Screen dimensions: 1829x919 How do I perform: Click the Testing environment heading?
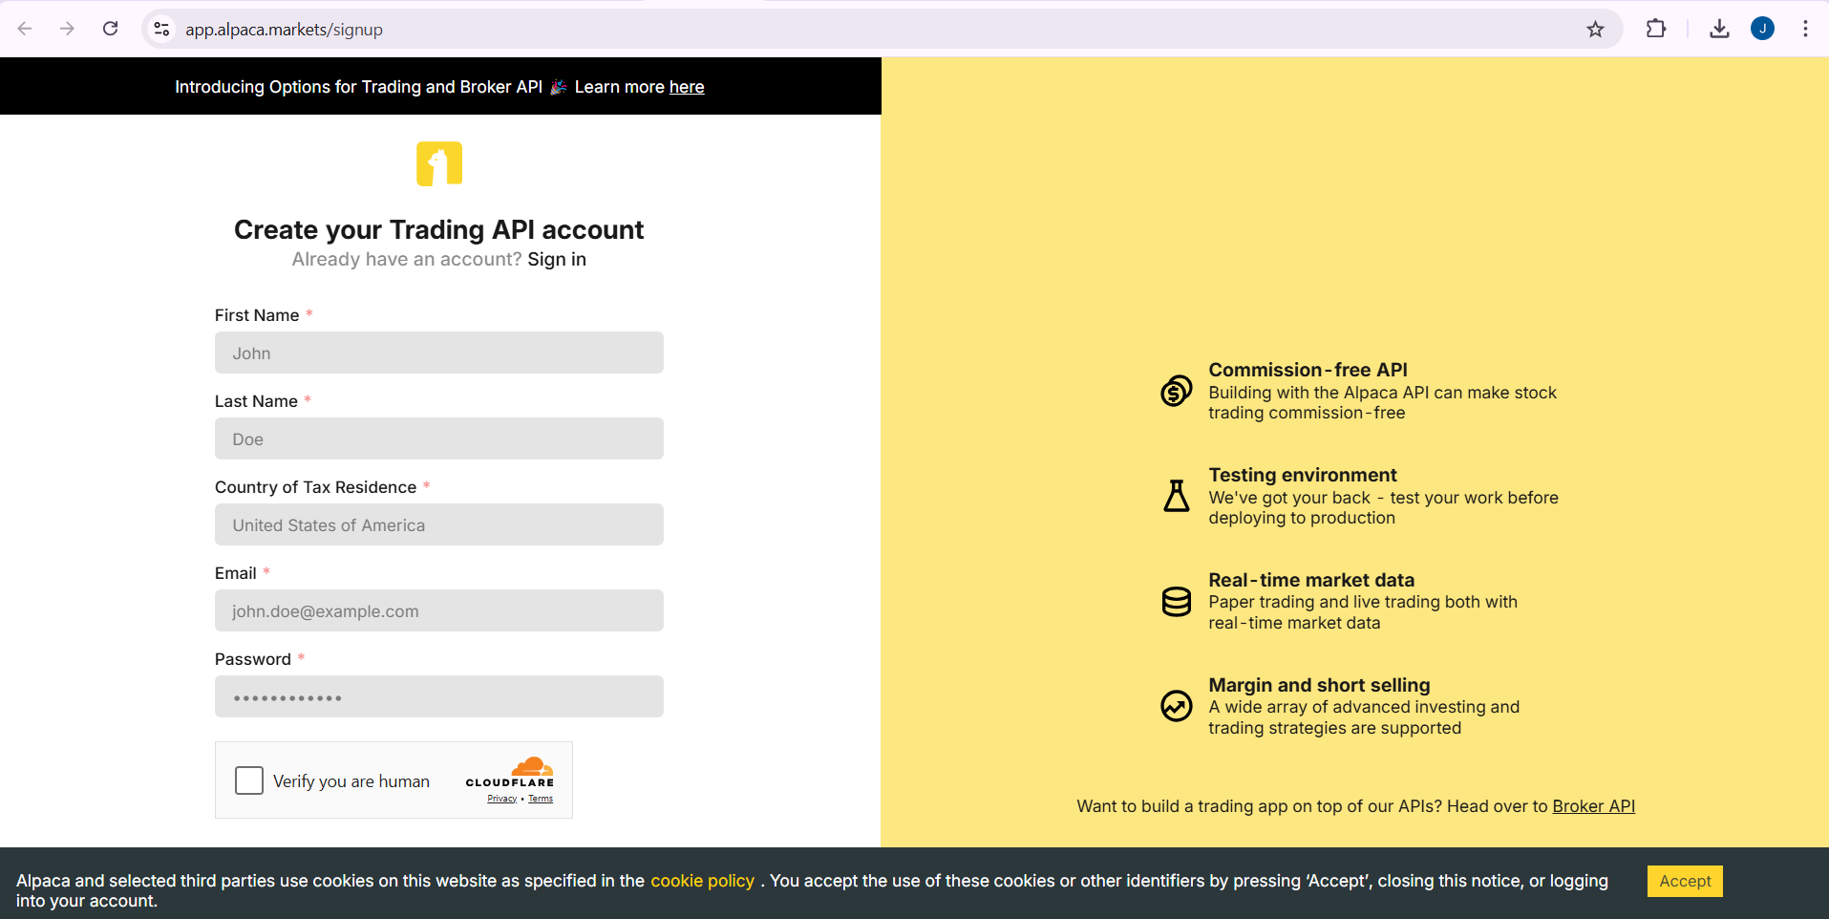click(x=1303, y=475)
